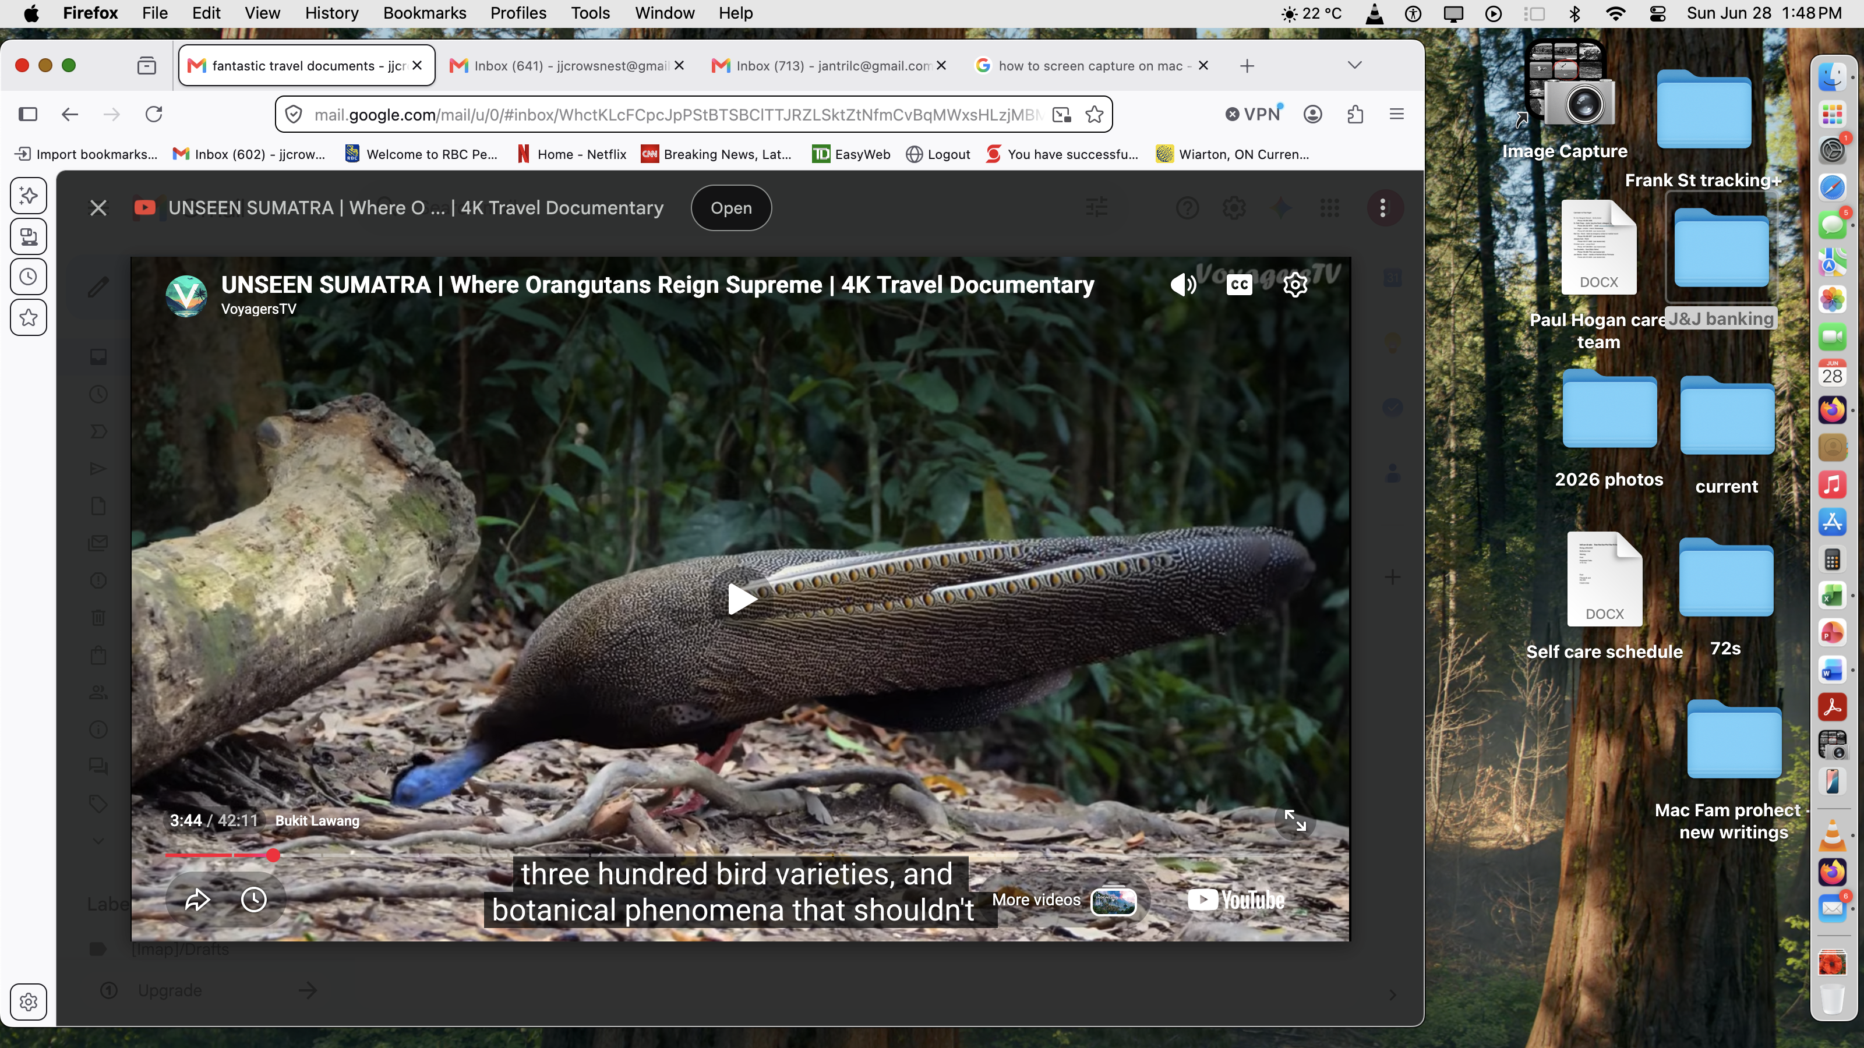Open YouTube player settings gear
Screen dimensions: 1864x1048
click(x=1294, y=284)
